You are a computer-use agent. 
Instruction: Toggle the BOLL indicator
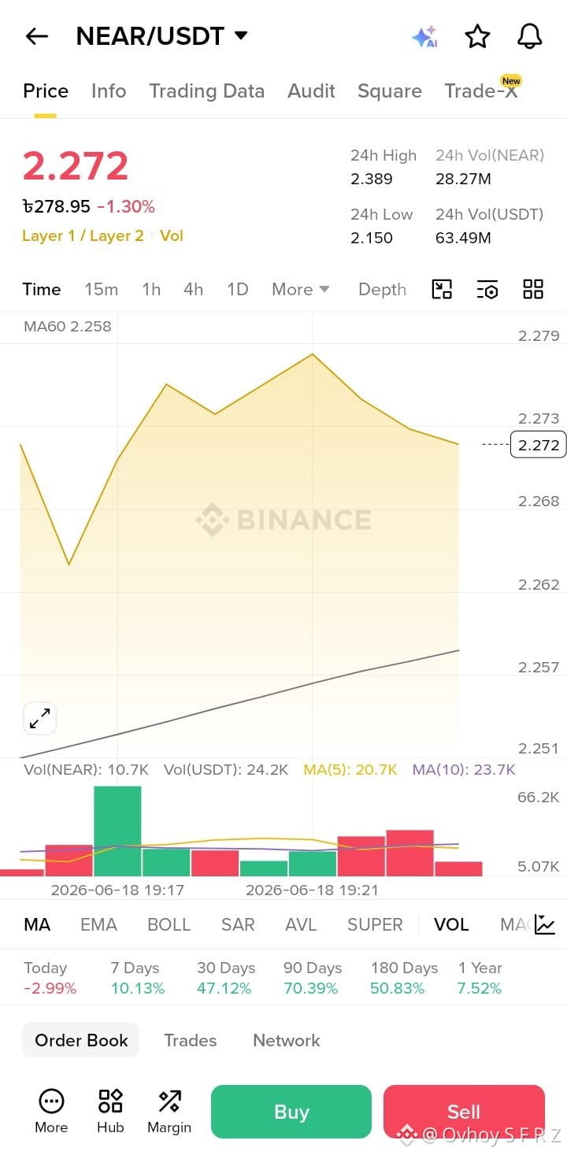pos(169,924)
